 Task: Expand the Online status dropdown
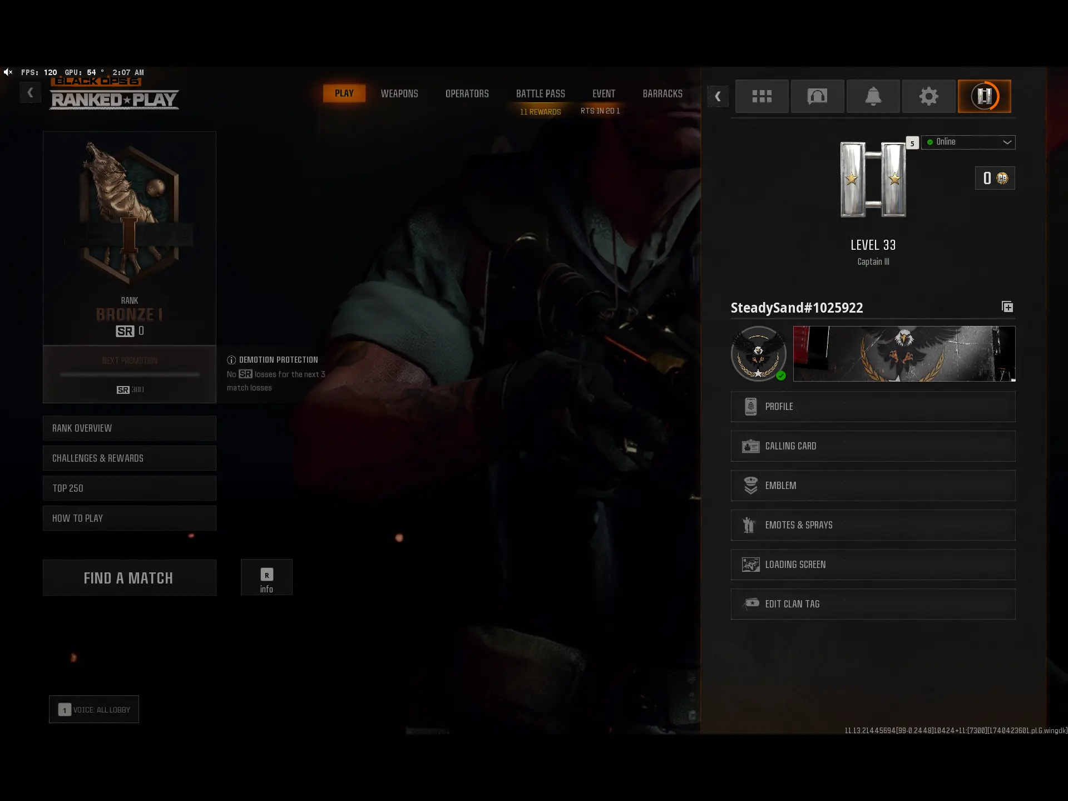968,142
